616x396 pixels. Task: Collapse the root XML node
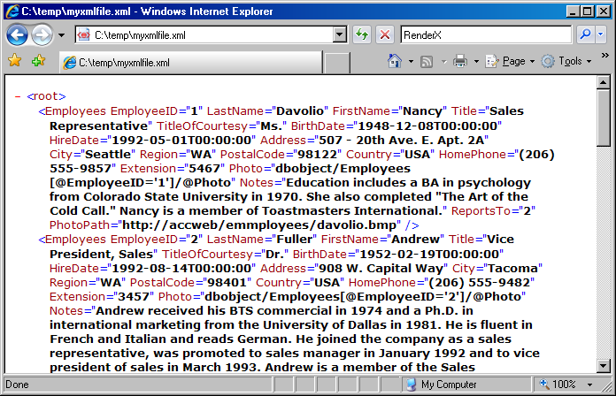(x=19, y=96)
